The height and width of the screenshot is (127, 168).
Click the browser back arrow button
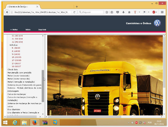(x=7, y=12)
